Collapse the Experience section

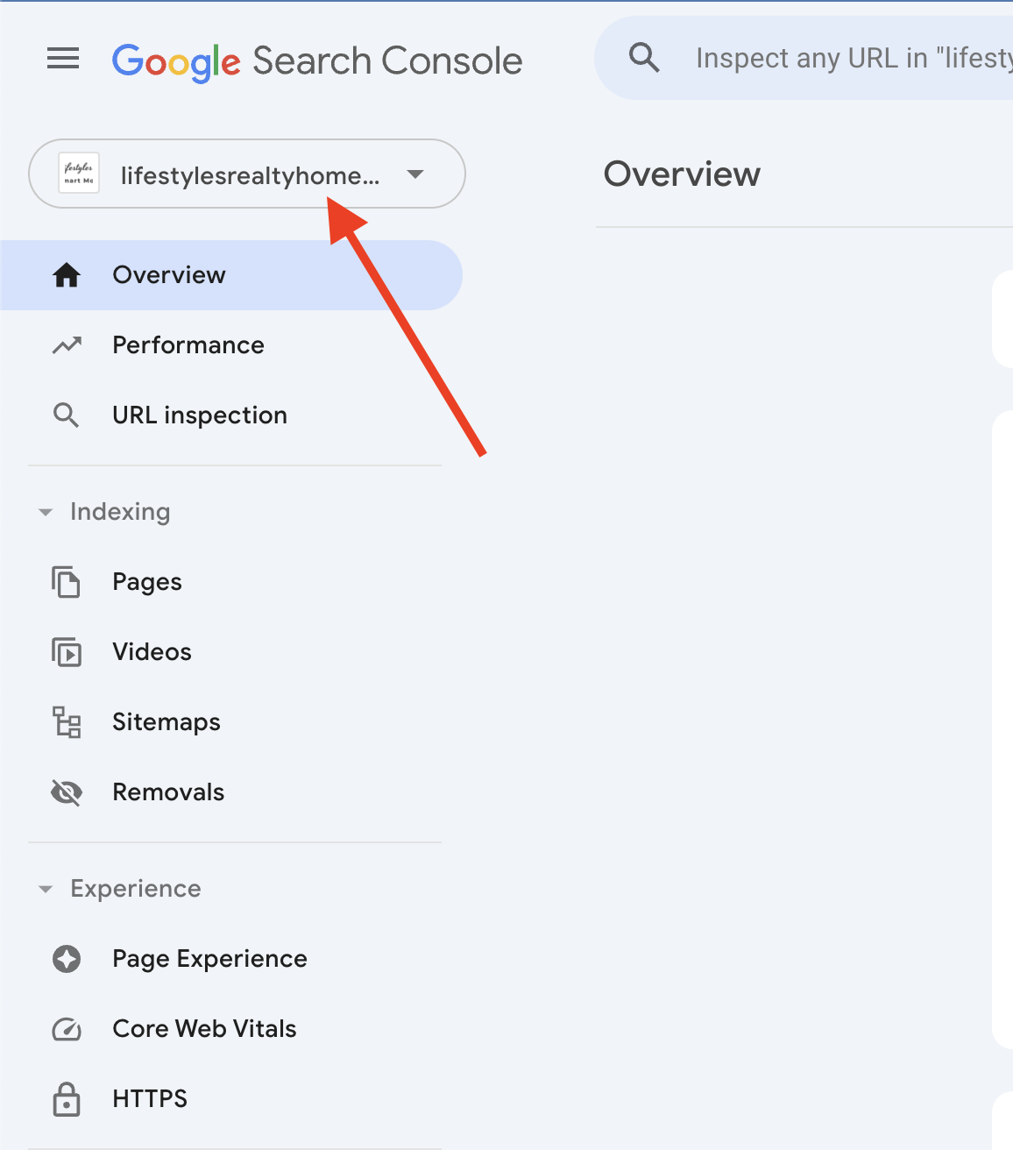pyautogui.click(x=136, y=889)
